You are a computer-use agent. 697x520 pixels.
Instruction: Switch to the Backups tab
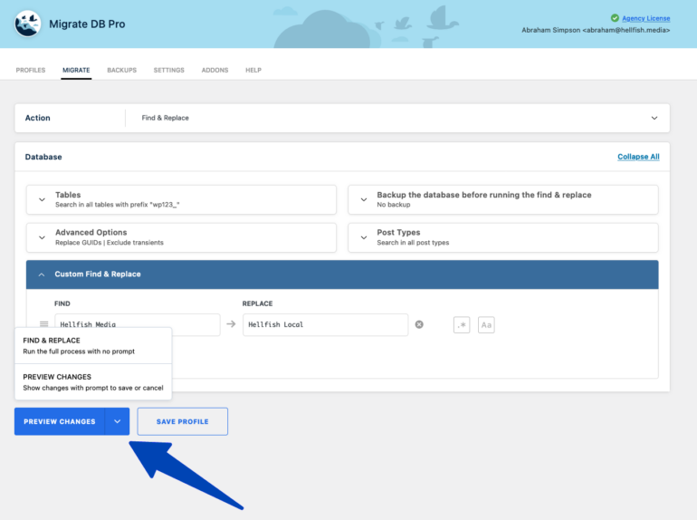pyautogui.click(x=121, y=70)
